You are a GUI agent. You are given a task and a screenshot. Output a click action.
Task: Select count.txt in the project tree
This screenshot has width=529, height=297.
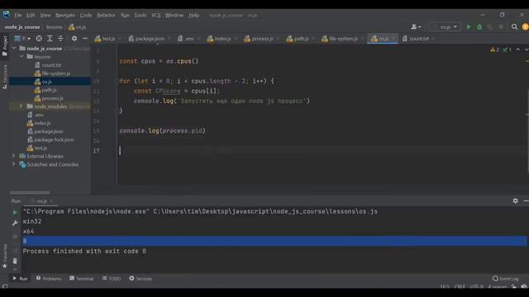pos(51,65)
